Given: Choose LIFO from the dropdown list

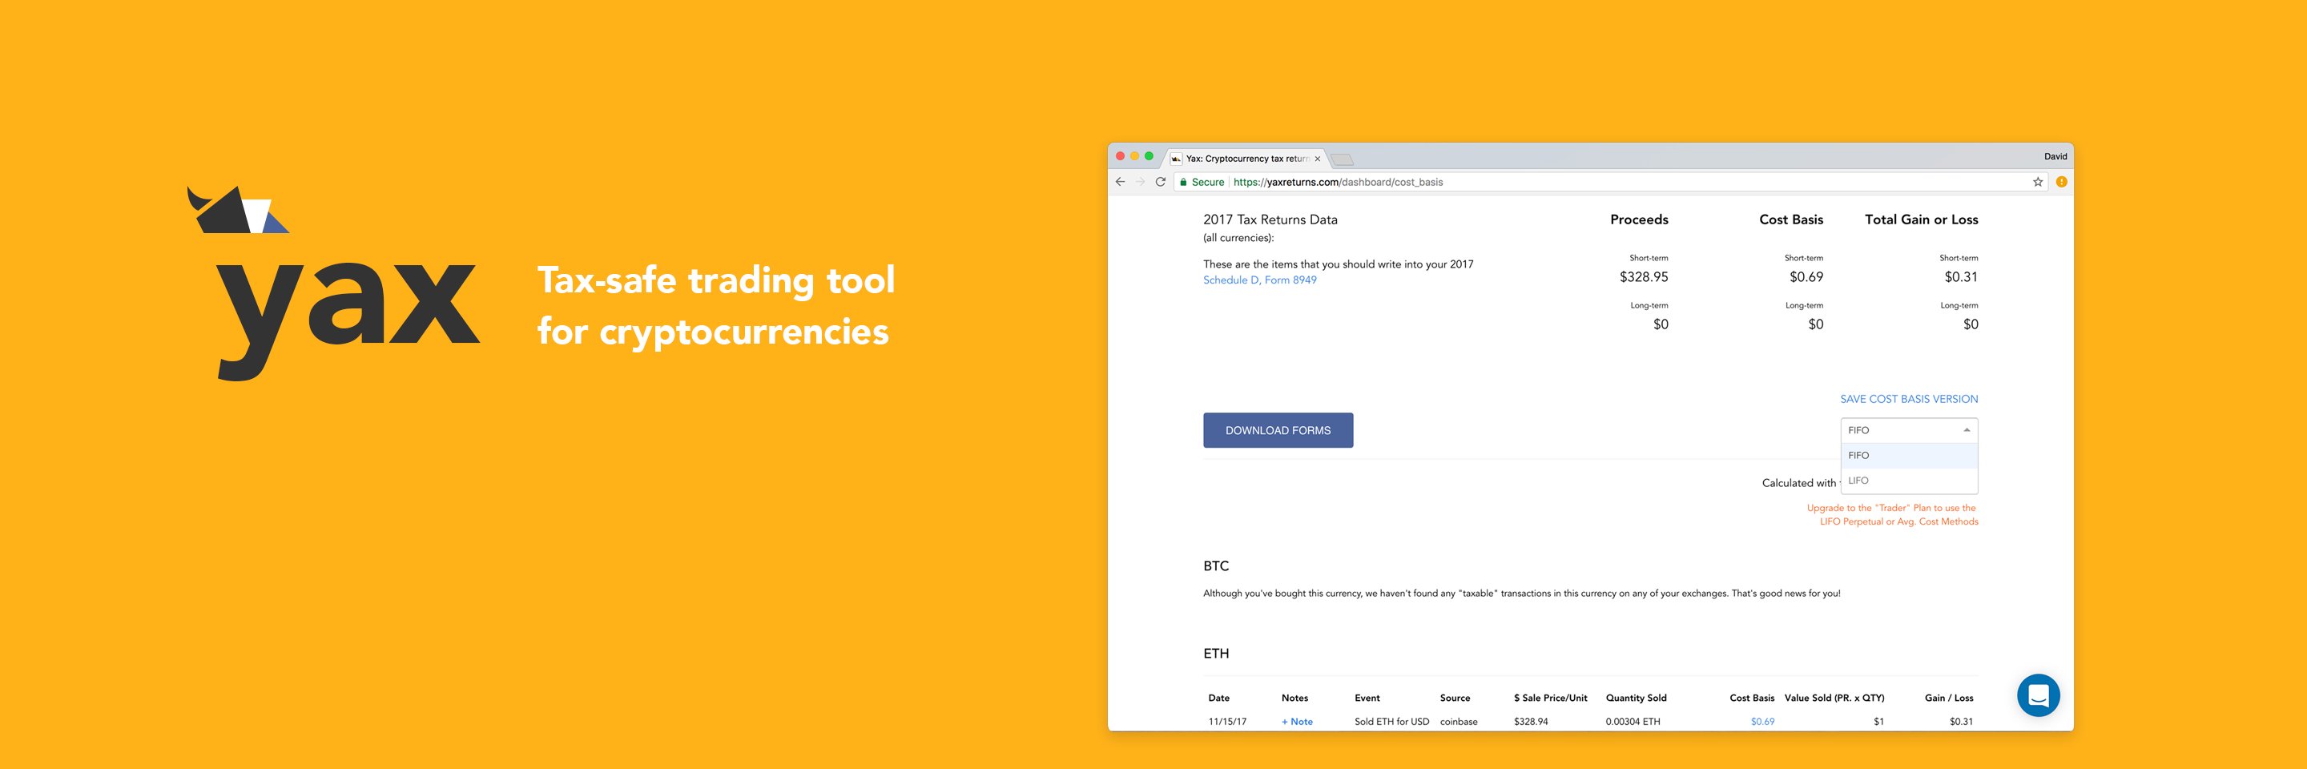Looking at the screenshot, I should tap(1908, 481).
